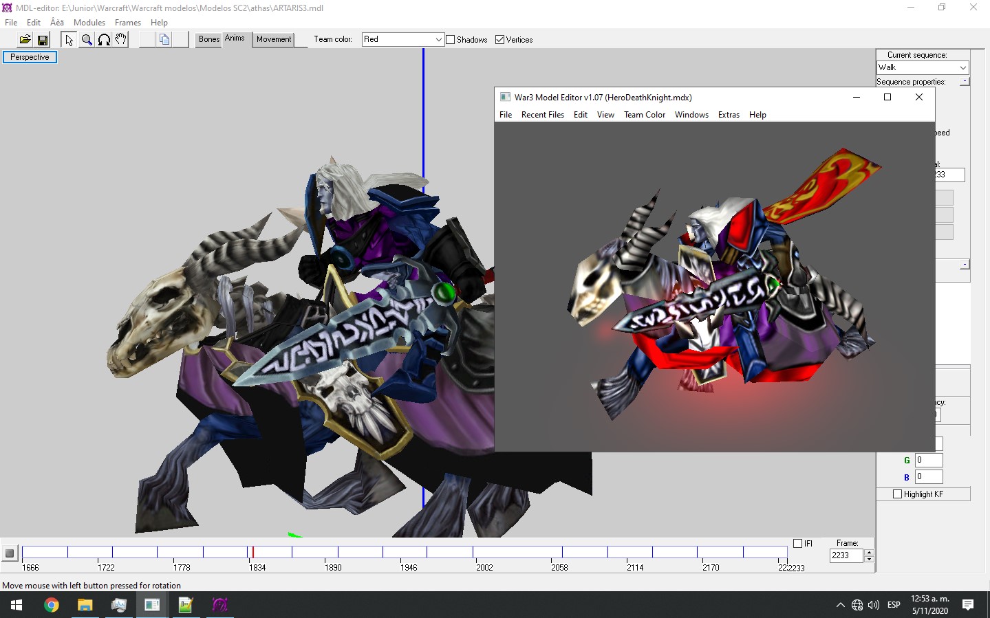Select the rotate view tool
990x618 pixels.
(x=104, y=40)
